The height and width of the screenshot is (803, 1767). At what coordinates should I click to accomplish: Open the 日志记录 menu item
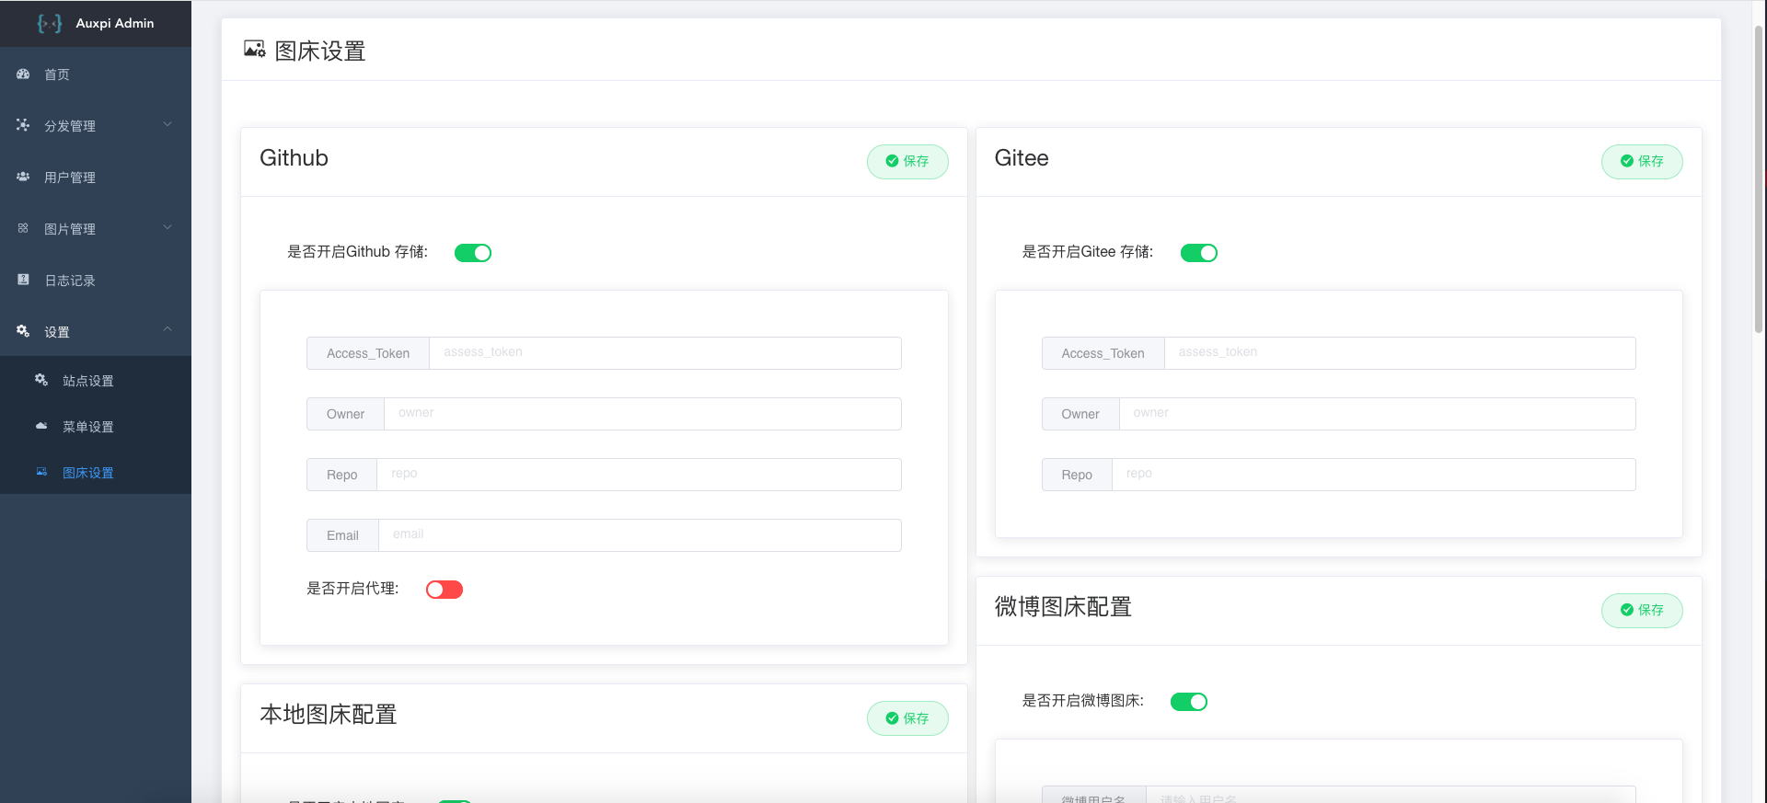coord(96,280)
